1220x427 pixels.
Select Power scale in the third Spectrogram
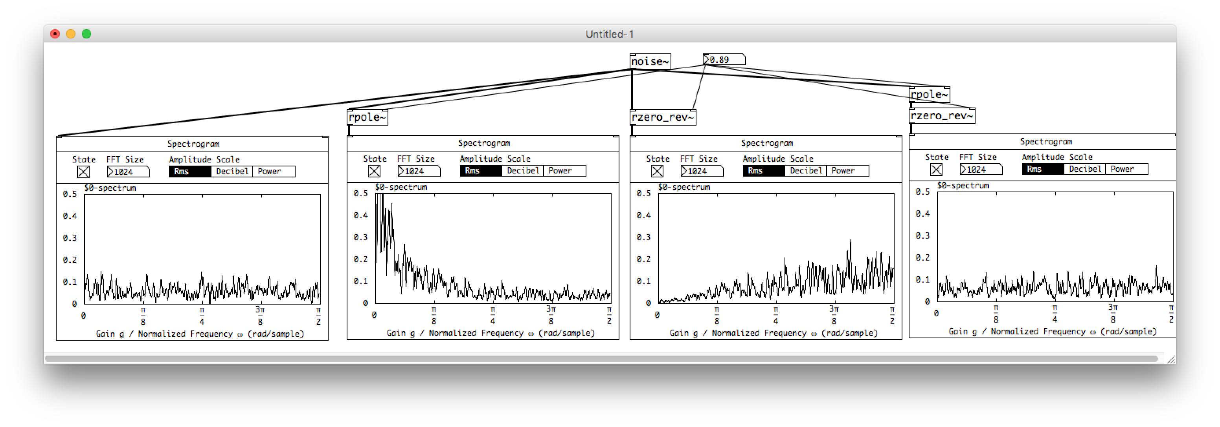tap(848, 170)
